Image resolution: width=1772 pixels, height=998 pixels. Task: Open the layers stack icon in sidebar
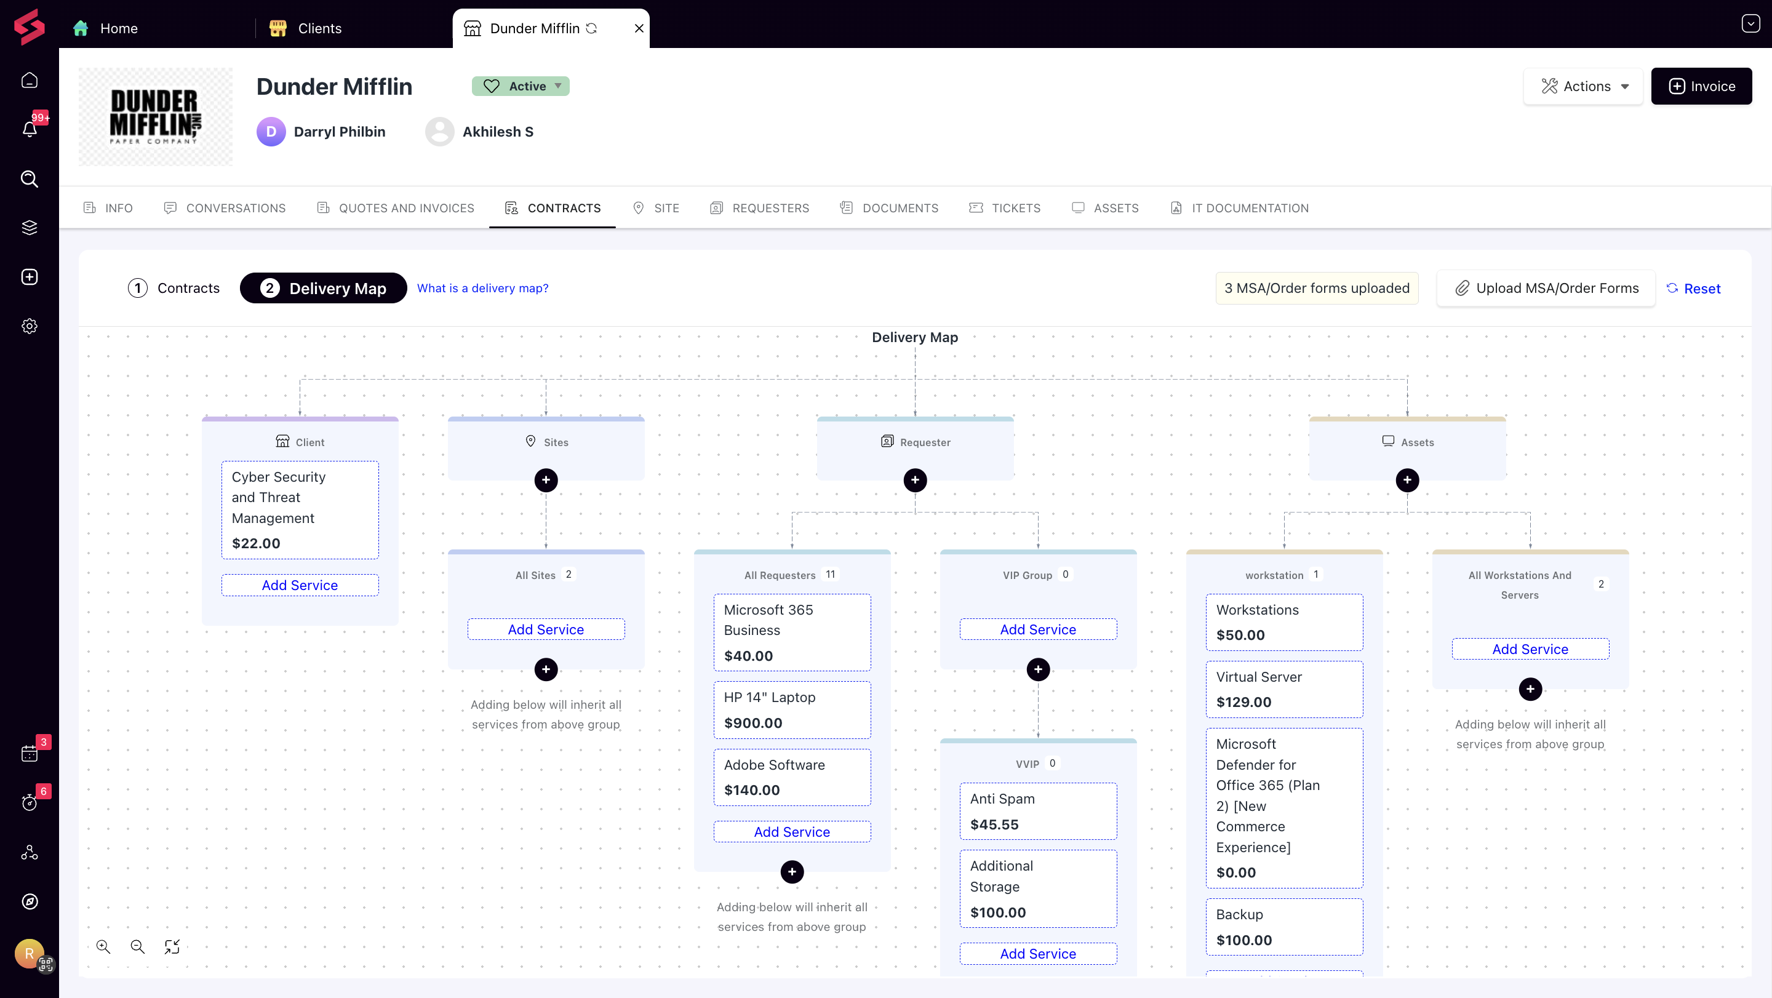click(x=30, y=228)
